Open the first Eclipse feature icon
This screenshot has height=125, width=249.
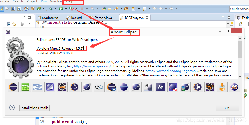[13, 87]
